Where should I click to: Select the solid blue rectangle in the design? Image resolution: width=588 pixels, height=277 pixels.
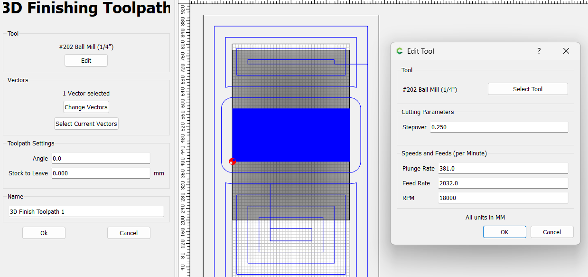coord(290,135)
